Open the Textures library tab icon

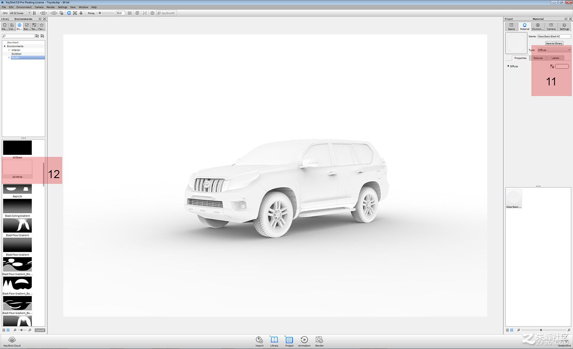click(x=34, y=27)
